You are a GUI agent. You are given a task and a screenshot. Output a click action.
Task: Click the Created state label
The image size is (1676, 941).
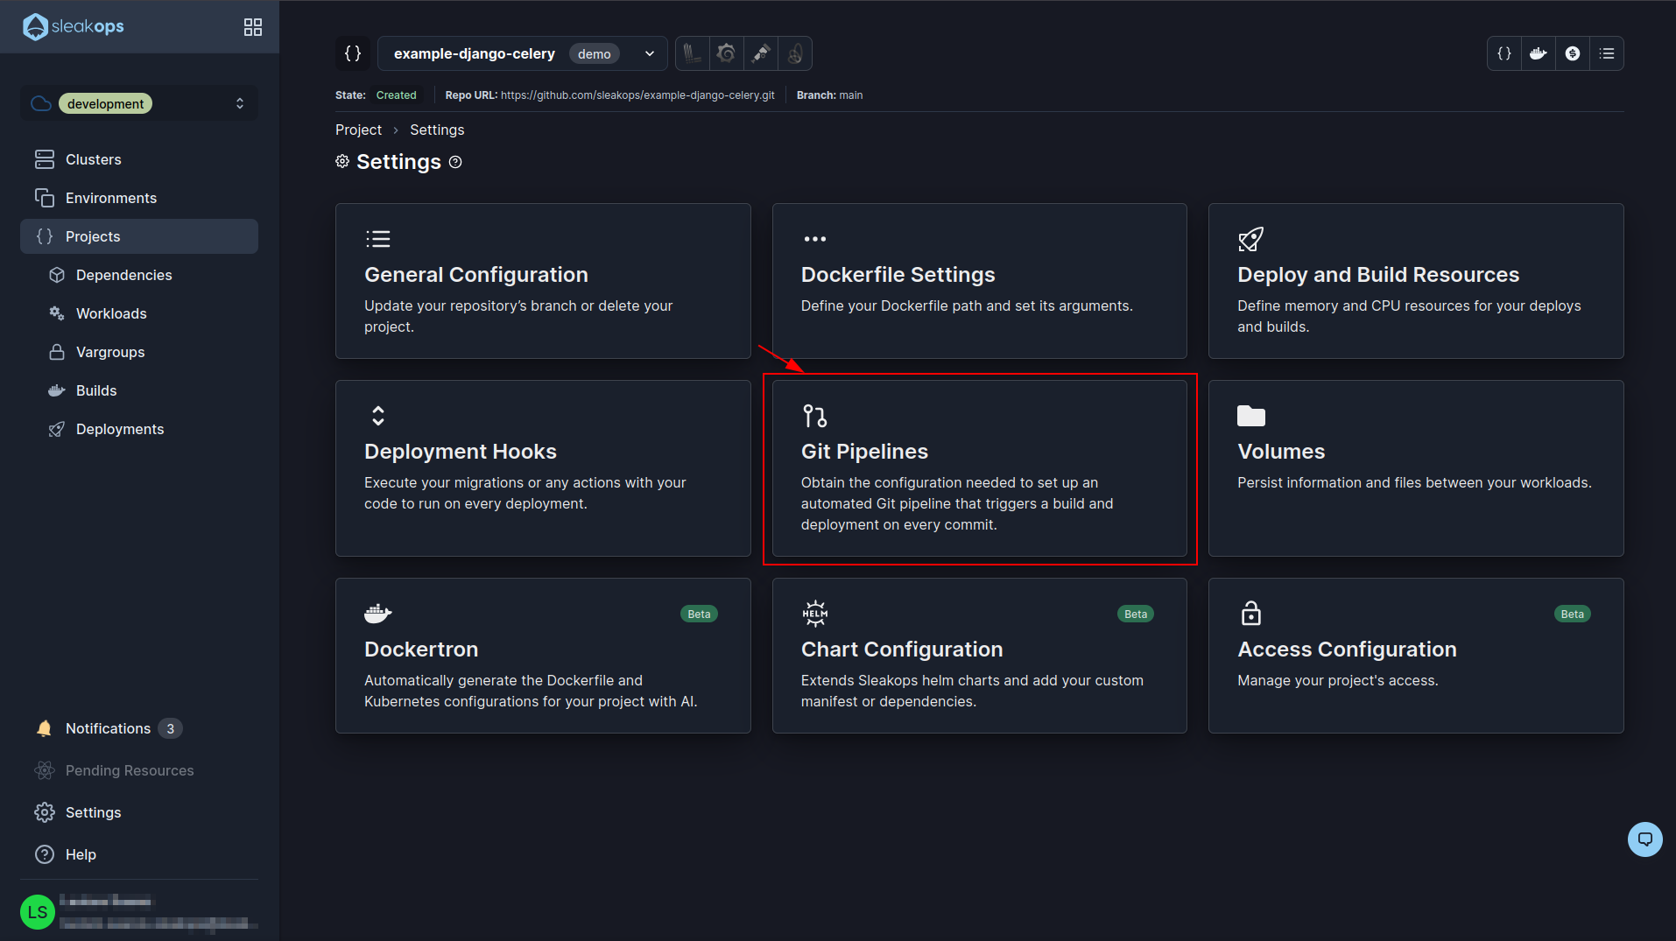396,95
